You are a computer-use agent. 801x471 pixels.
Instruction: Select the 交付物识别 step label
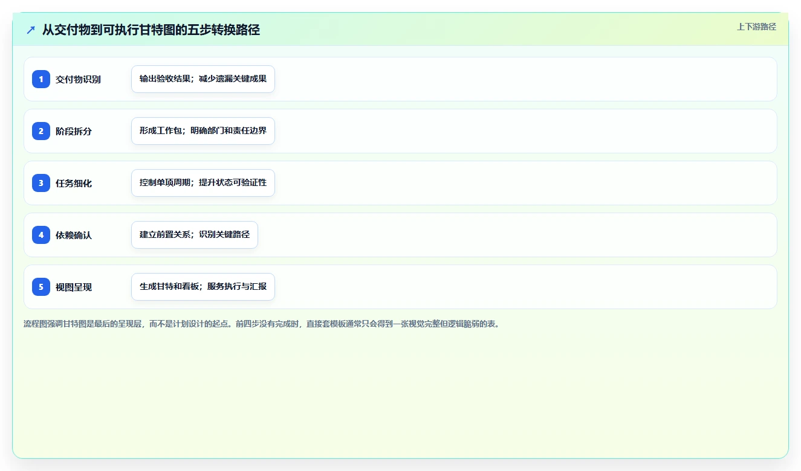click(x=78, y=79)
